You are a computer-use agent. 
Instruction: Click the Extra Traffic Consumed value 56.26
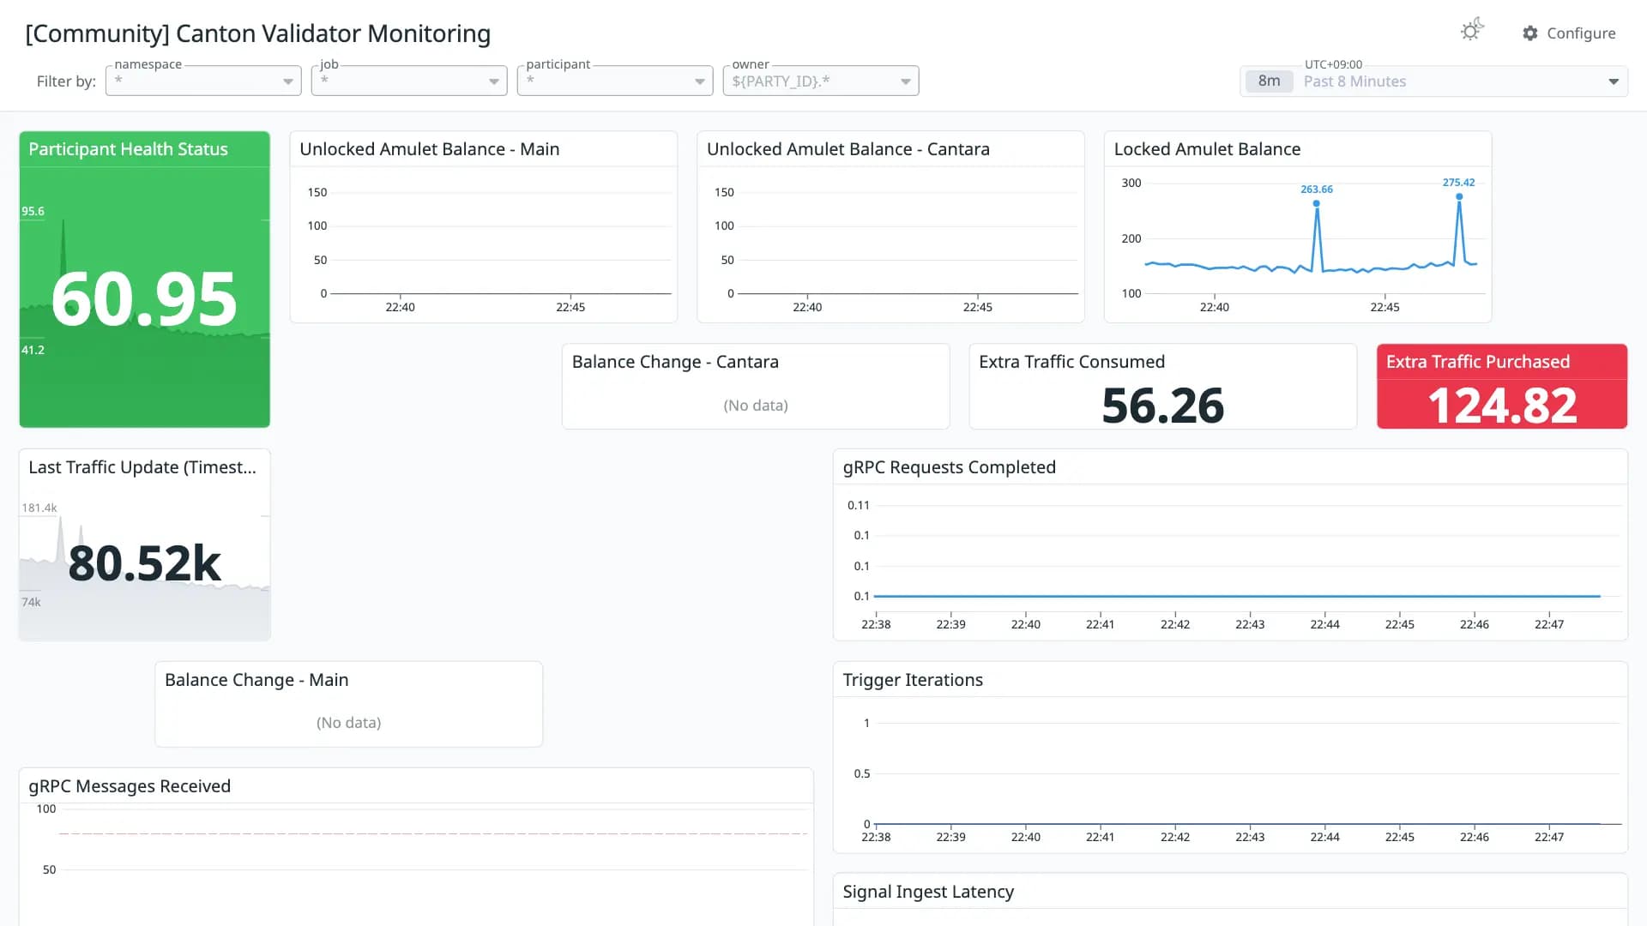tap(1162, 406)
